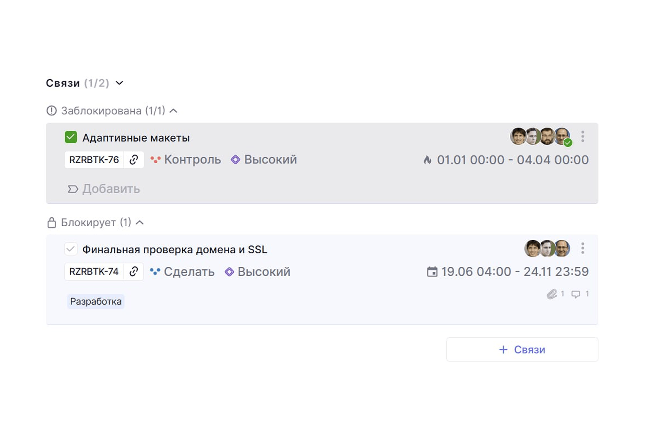Copy link icon next to RZRBTK-76
This screenshot has height=422, width=645.
point(134,160)
